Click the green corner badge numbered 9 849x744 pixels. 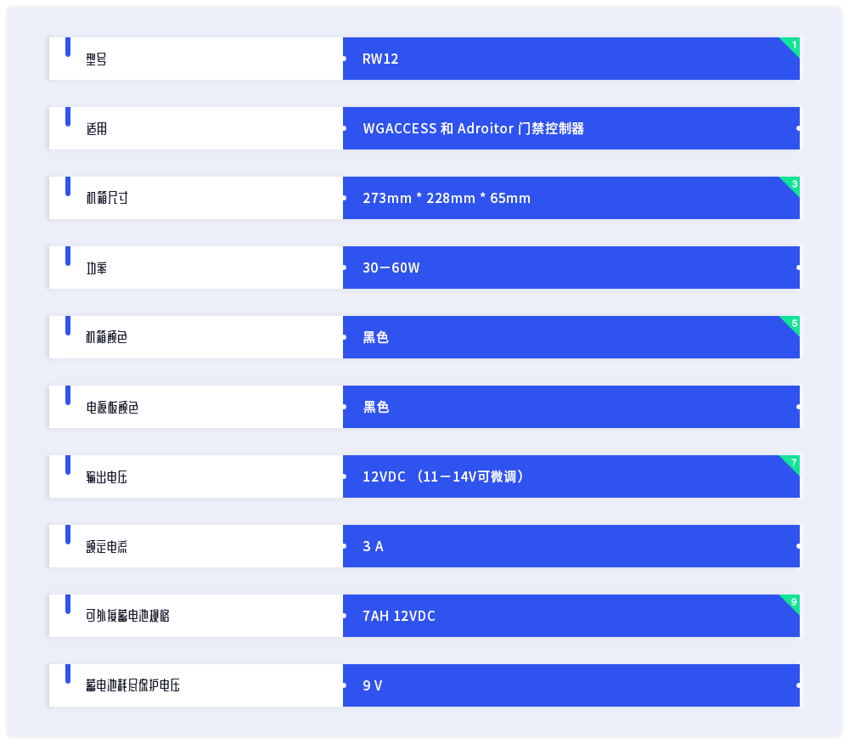click(792, 601)
